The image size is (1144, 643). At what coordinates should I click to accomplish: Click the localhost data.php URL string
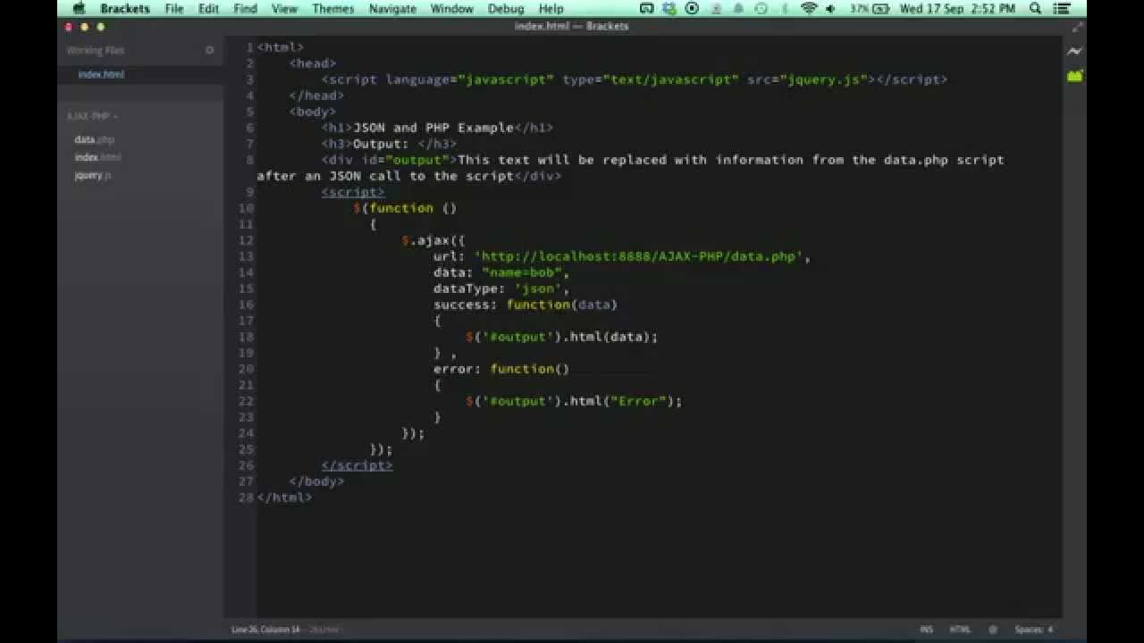pos(638,256)
